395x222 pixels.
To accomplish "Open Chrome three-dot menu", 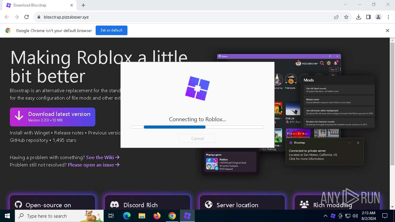I will coord(388,17).
